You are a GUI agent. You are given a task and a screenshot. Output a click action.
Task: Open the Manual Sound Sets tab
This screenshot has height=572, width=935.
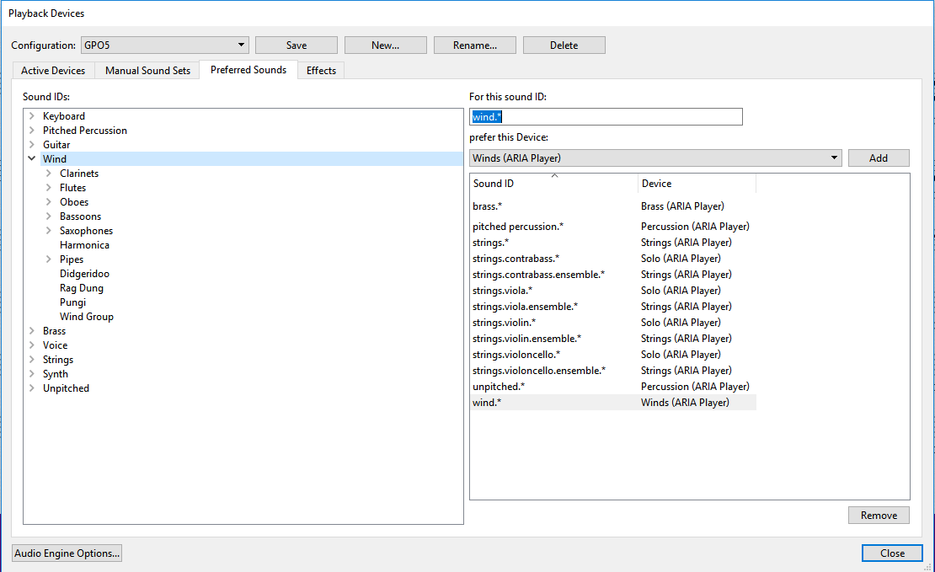point(147,71)
